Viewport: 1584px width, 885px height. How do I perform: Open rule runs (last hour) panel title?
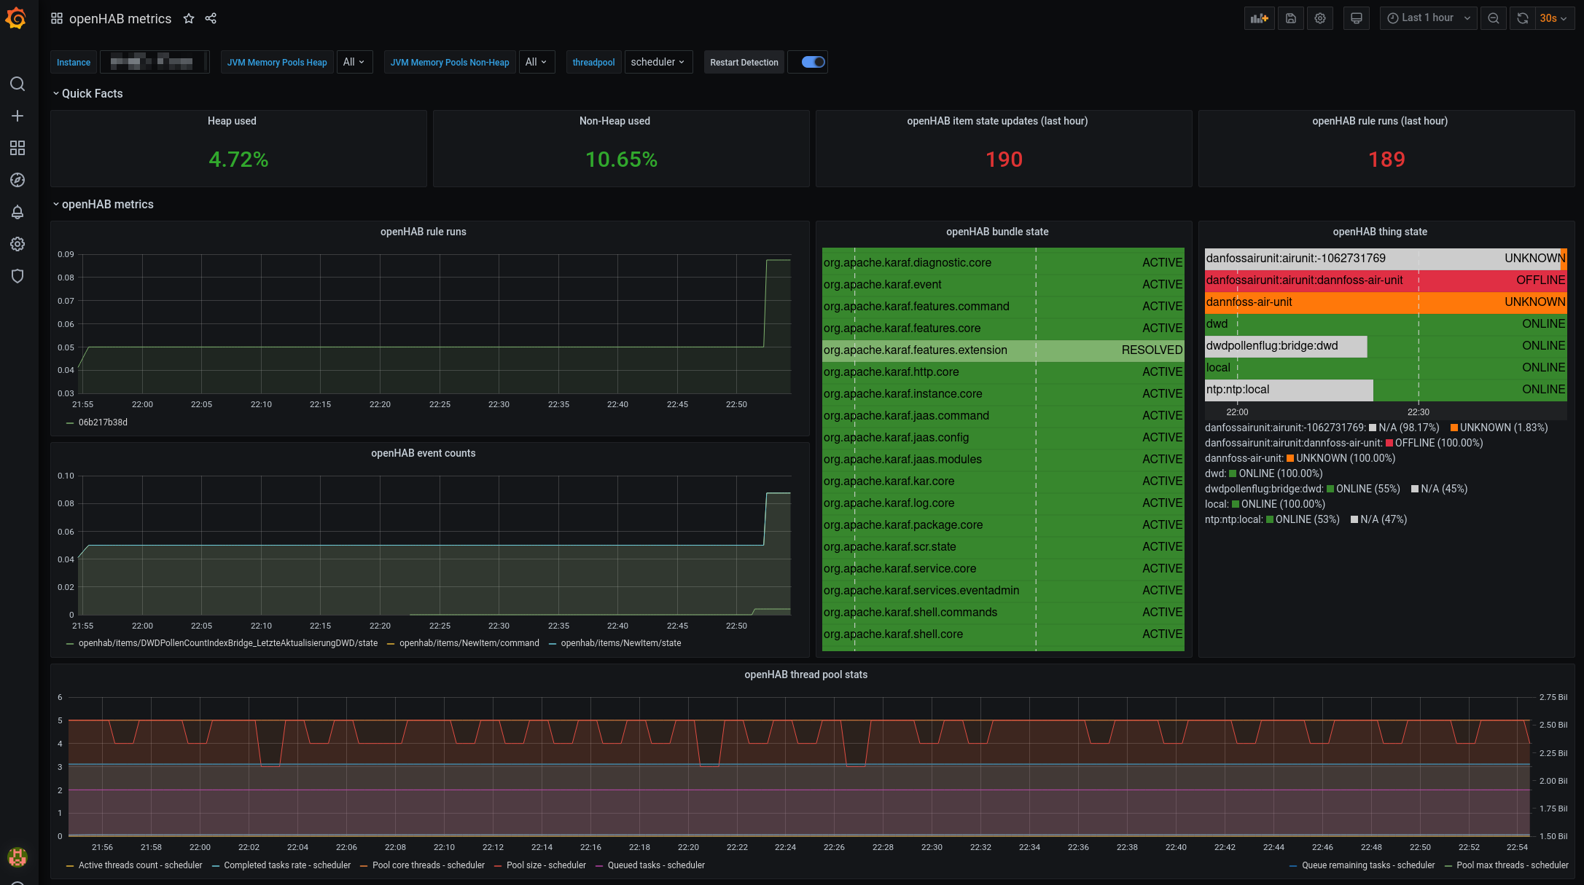1380,121
